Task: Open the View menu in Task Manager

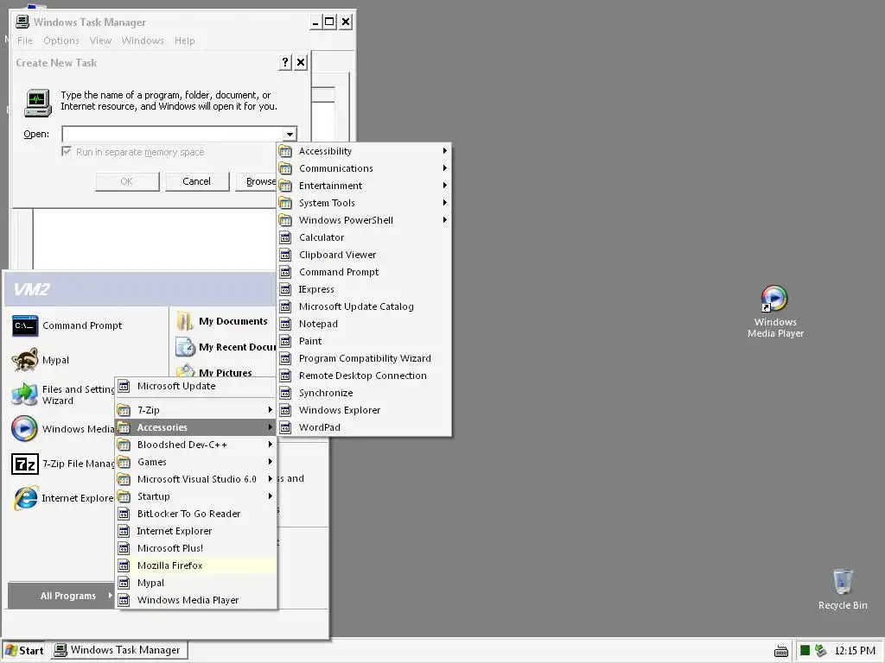Action: click(x=100, y=41)
